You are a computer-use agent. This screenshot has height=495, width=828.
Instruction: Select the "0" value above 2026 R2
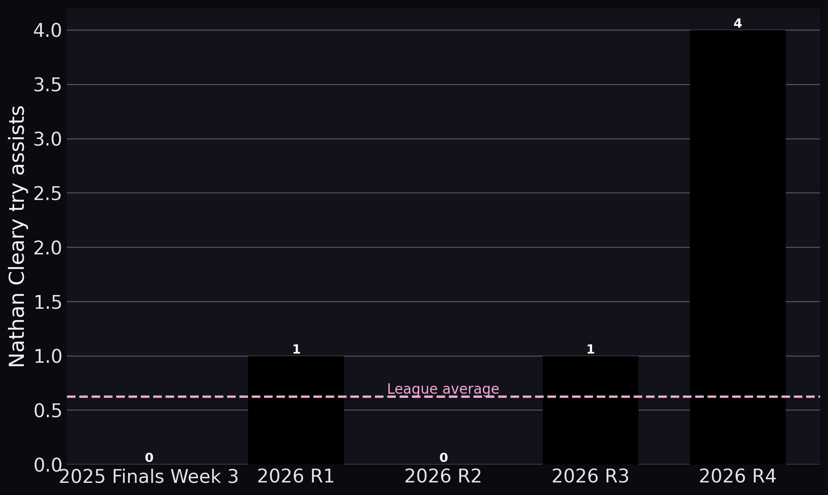tap(443, 458)
